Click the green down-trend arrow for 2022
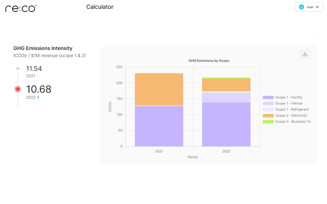327x204 pixels. (x=38, y=98)
